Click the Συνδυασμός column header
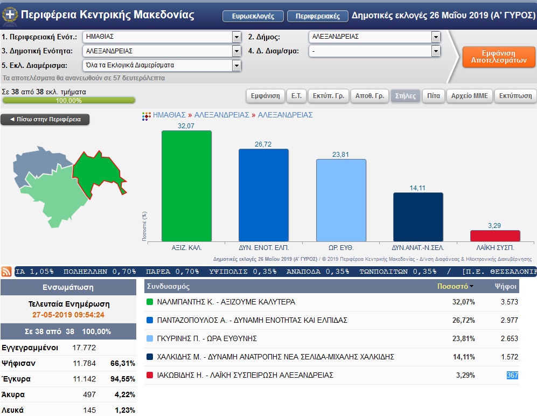The width and height of the screenshot is (537, 416). point(168,287)
